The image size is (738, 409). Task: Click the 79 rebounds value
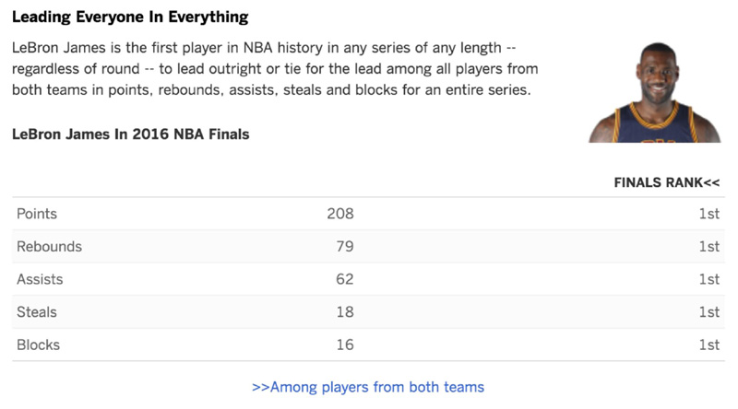click(345, 247)
